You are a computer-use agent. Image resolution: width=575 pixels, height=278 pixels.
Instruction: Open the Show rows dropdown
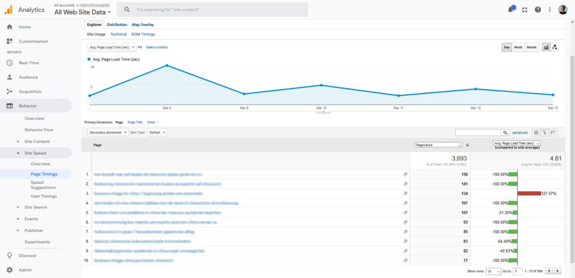point(493,271)
